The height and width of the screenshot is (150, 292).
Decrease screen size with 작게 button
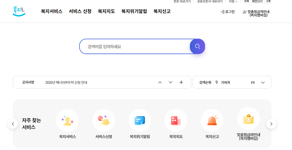246,1
